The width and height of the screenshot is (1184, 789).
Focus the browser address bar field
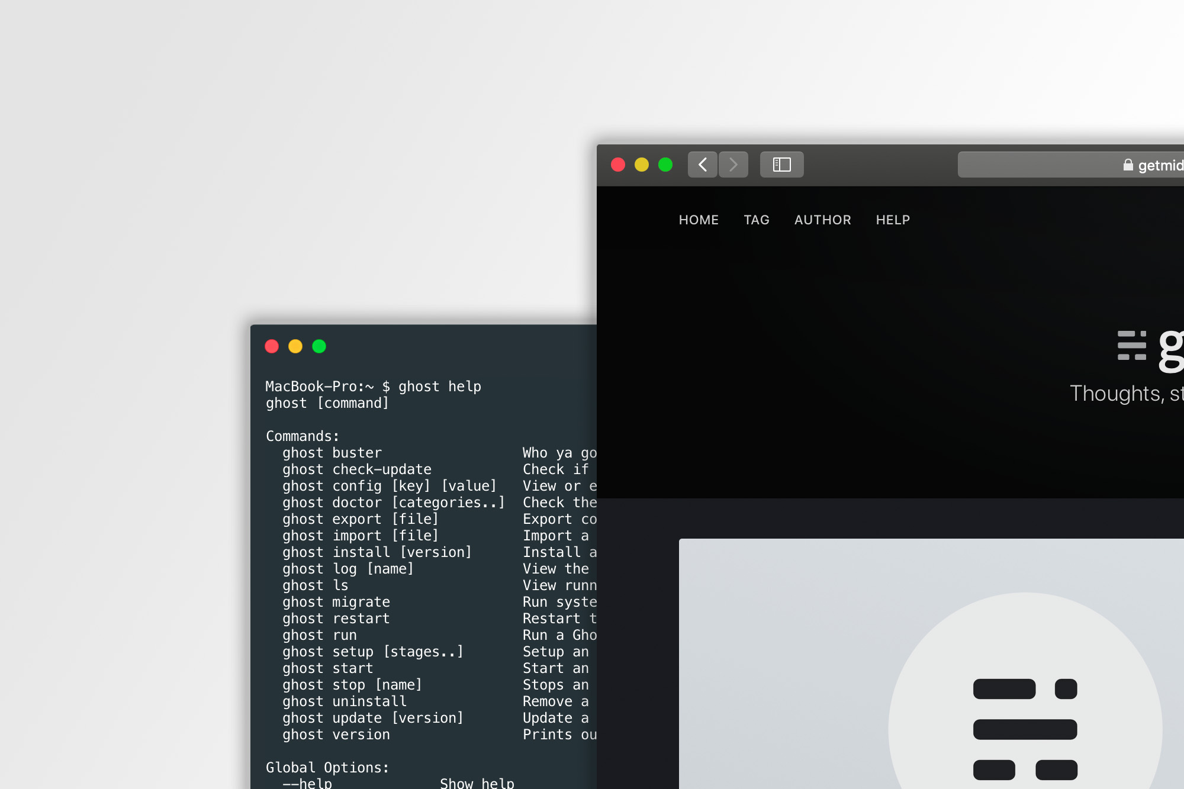[1071, 165]
